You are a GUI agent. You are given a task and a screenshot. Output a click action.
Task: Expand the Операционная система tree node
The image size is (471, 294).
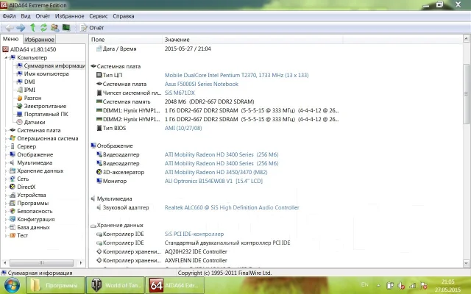pyautogui.click(x=6, y=139)
